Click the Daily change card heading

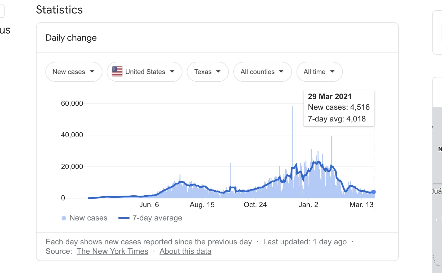pos(71,38)
